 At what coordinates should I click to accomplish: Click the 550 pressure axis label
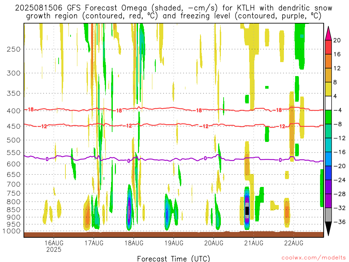pos(14,152)
